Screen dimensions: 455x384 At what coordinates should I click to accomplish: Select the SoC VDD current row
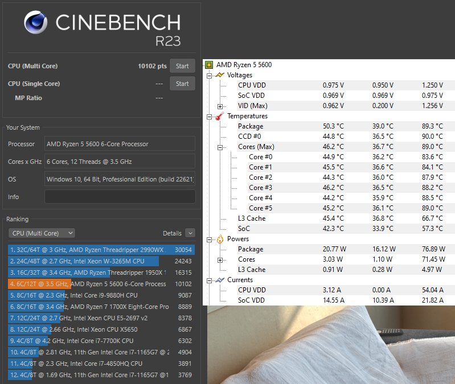pos(345,300)
